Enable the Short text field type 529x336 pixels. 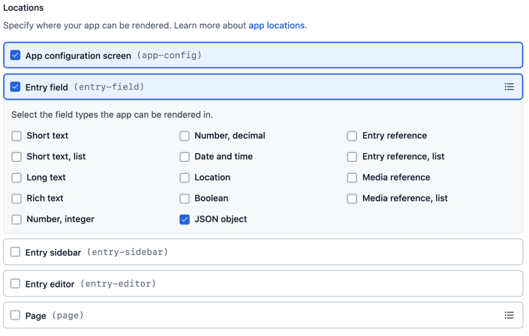[x=17, y=136]
